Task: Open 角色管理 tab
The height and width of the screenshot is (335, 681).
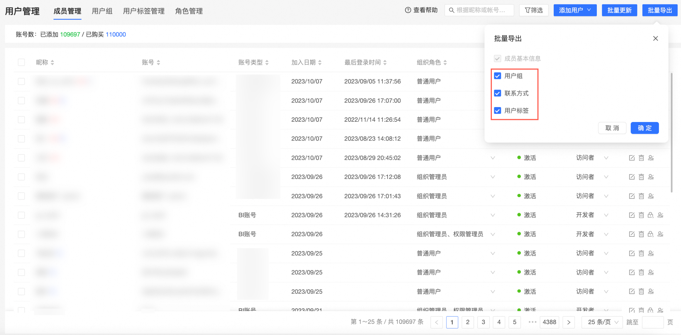Action: [x=189, y=11]
